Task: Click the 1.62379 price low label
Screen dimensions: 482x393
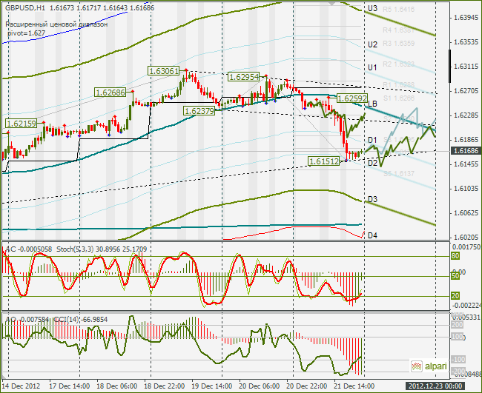Action: click(x=199, y=111)
